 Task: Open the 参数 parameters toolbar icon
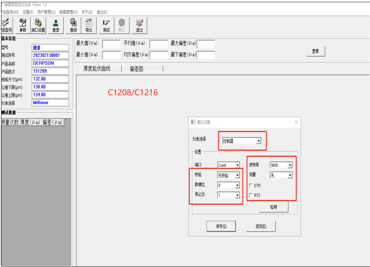pyautogui.click(x=23, y=25)
